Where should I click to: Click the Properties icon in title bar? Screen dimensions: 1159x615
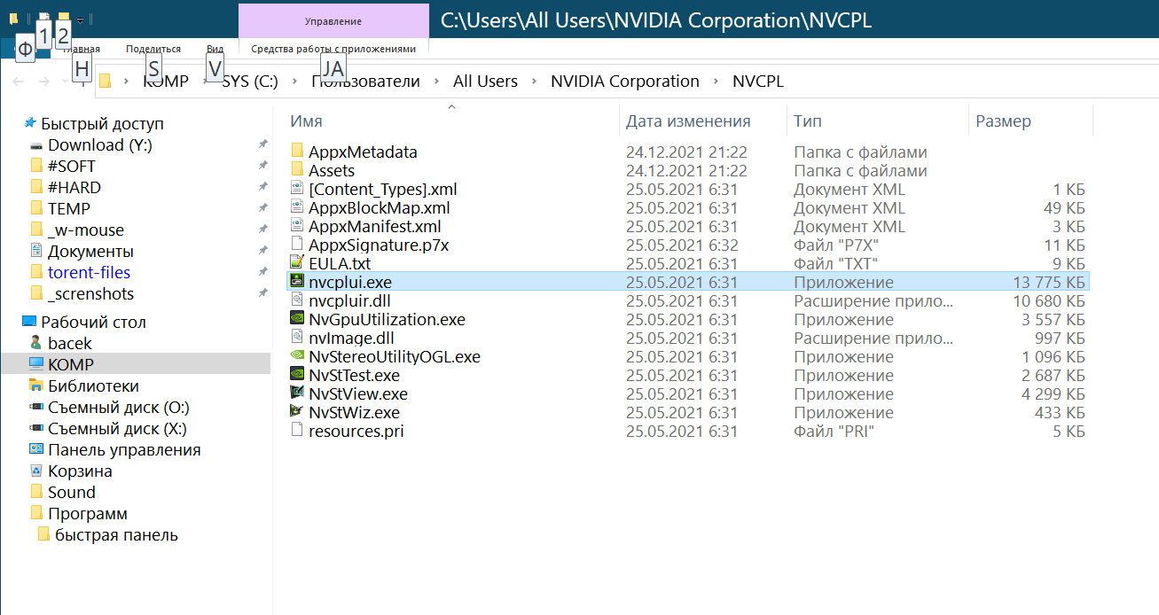pyautogui.click(x=43, y=19)
